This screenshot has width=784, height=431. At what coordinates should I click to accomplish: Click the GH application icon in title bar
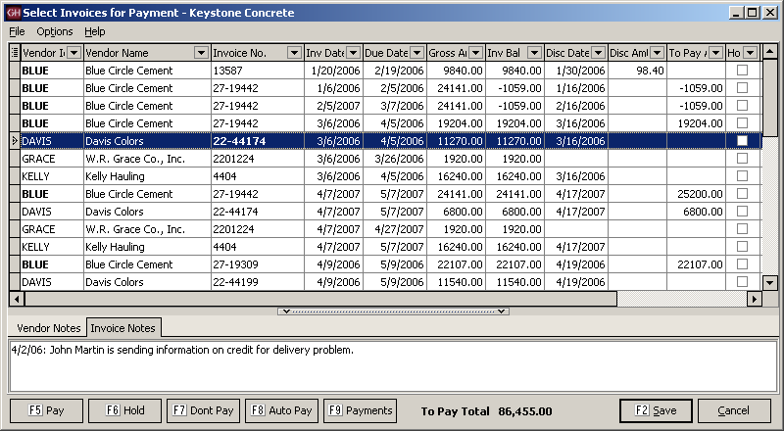13,13
